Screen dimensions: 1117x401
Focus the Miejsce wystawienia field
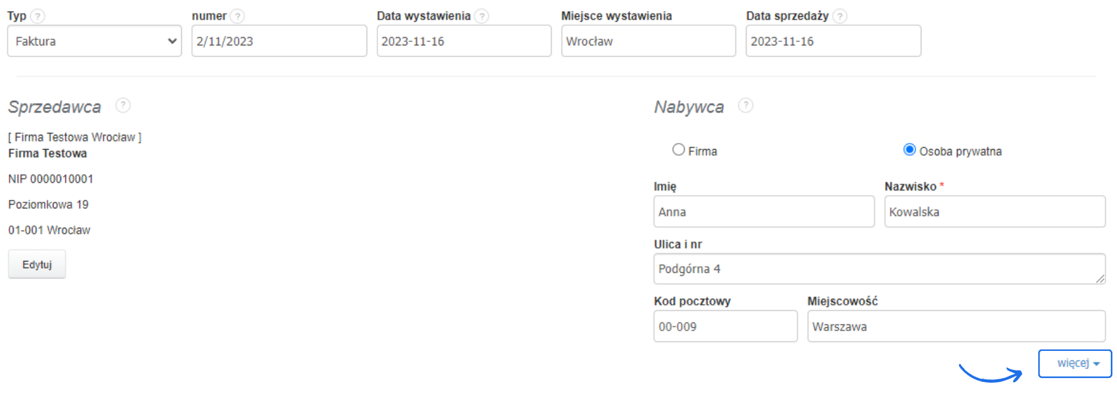[x=648, y=41]
